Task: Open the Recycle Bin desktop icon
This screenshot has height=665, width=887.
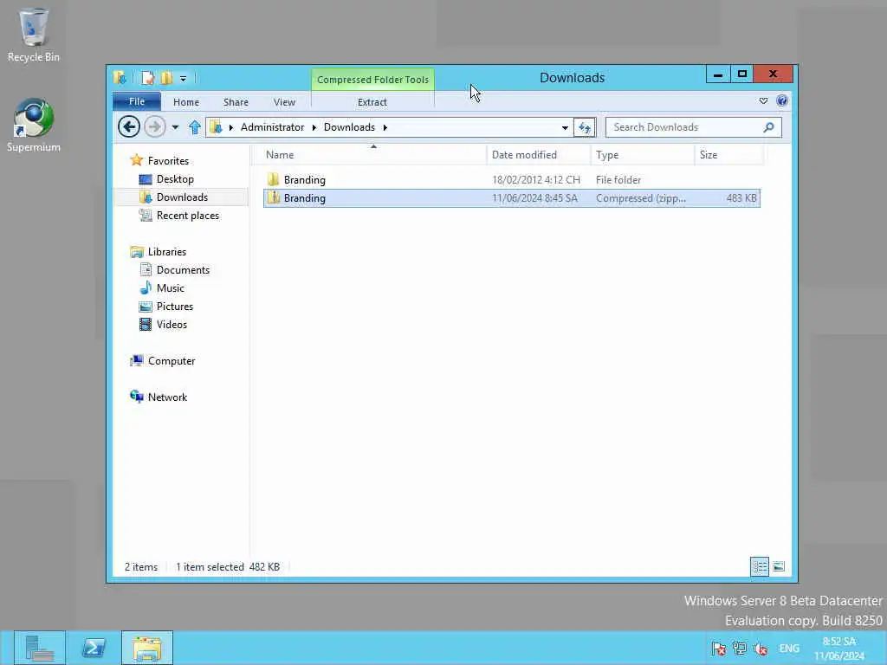Action: tap(34, 35)
